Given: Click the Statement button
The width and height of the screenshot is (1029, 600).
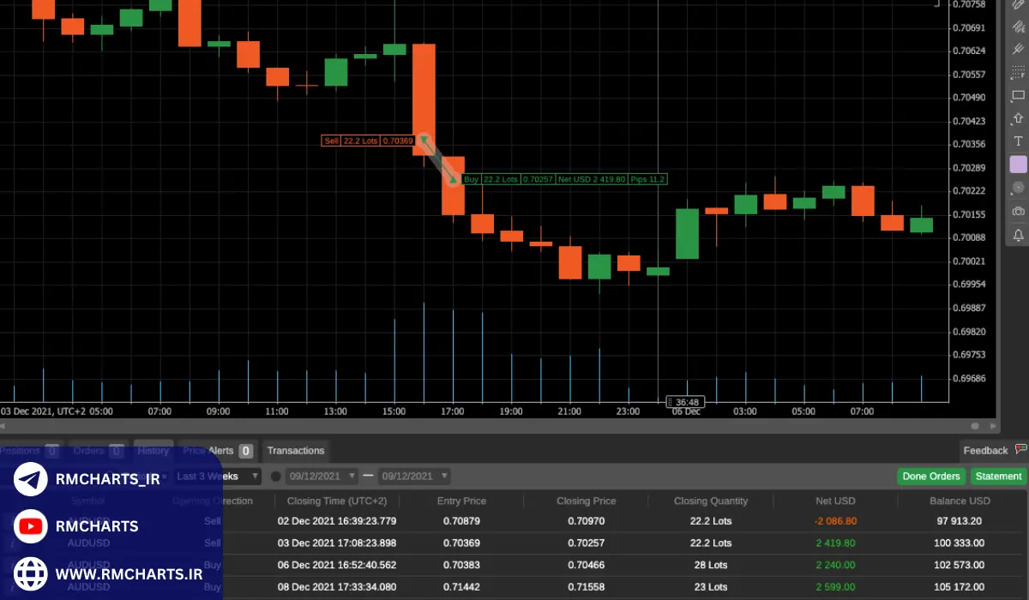Looking at the screenshot, I should (x=998, y=477).
